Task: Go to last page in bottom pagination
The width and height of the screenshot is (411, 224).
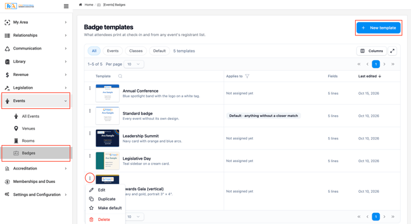Action: click(393, 217)
